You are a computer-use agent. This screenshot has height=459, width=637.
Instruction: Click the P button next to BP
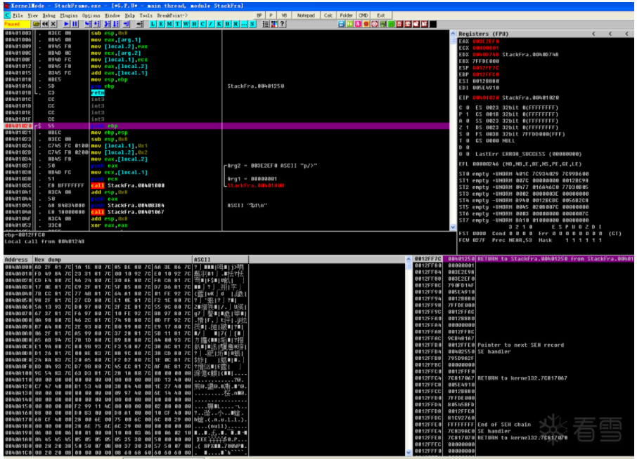[271, 15]
